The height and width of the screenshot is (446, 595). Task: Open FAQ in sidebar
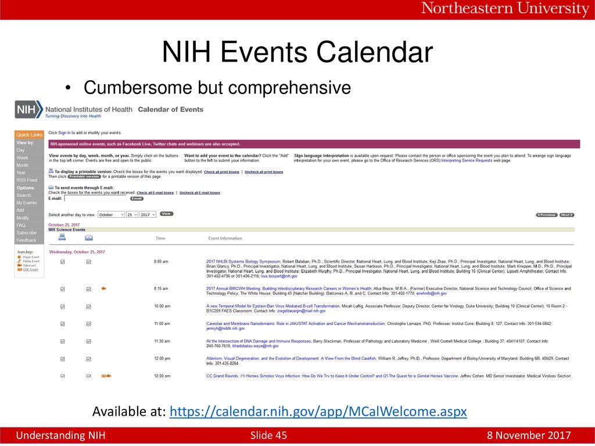pyautogui.click(x=20, y=225)
